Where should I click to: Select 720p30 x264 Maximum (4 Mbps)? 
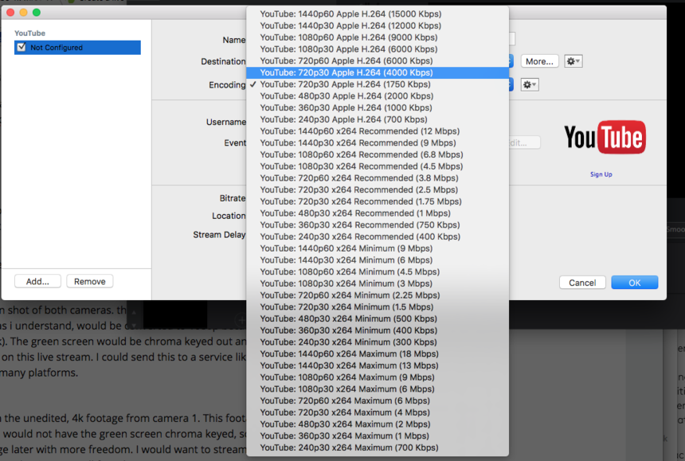pos(378,412)
